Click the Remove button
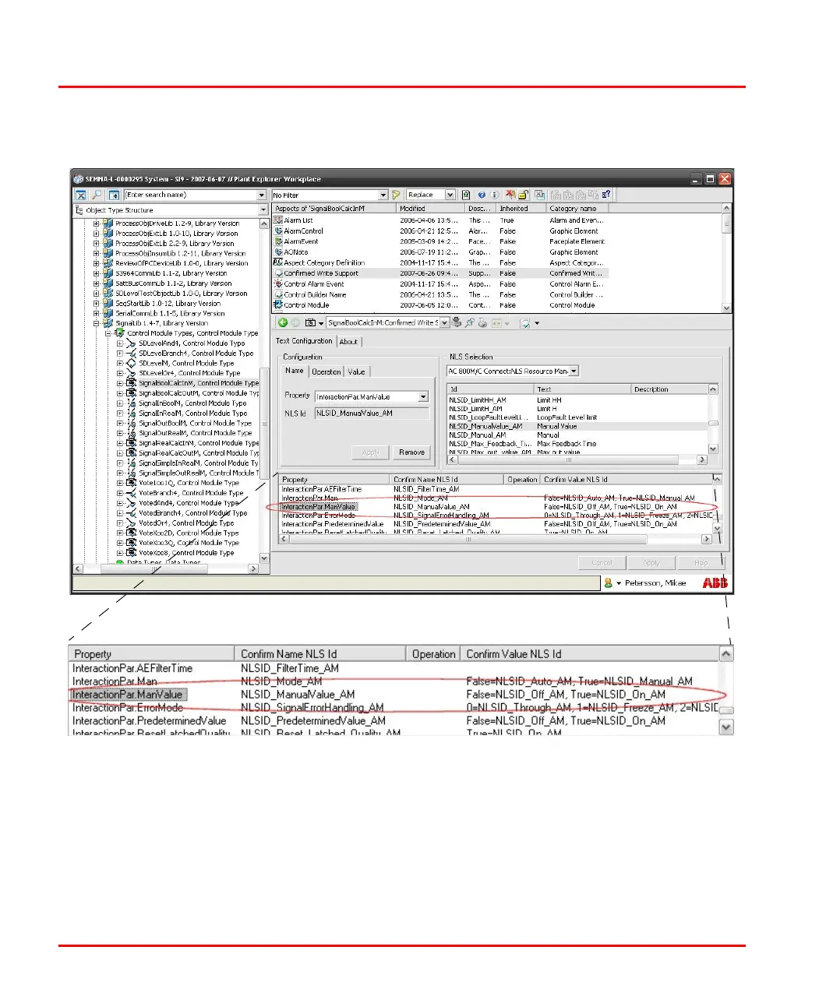Image resolution: width=826 pixels, height=1003 pixels. click(x=411, y=452)
